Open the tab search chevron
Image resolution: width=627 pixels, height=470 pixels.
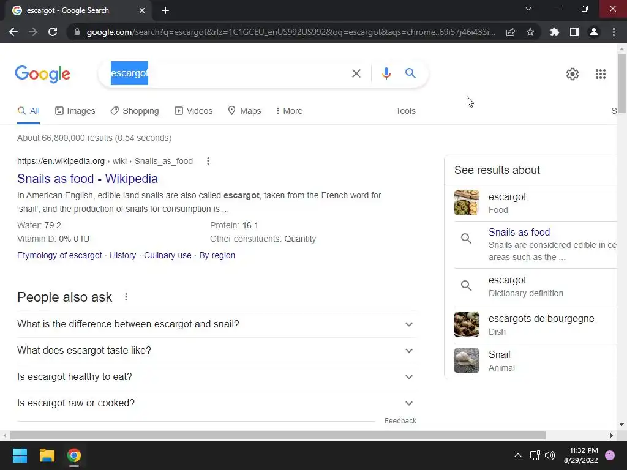point(528,9)
